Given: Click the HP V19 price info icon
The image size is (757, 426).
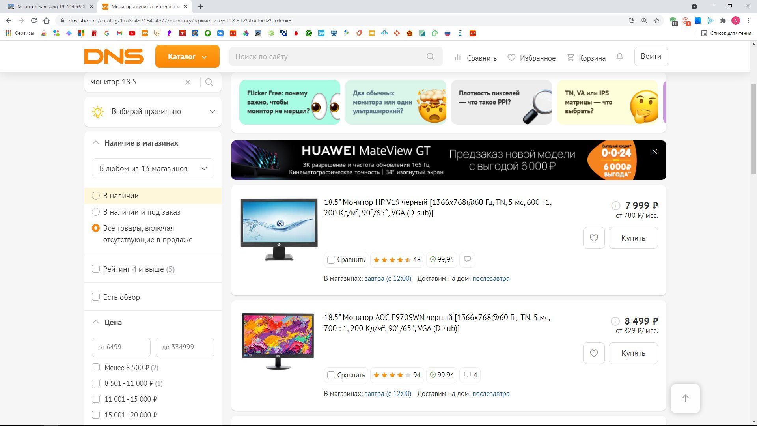Looking at the screenshot, I should (x=615, y=206).
